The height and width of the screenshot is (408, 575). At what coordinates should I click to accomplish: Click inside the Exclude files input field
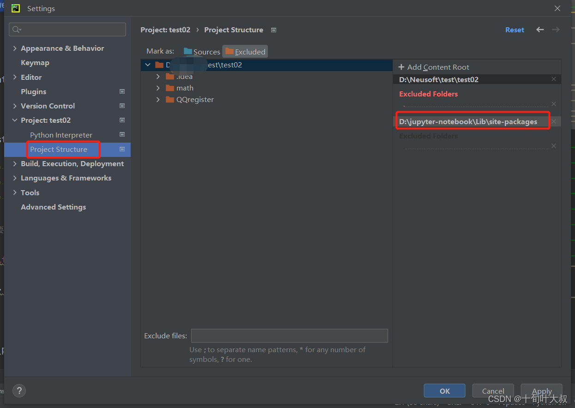tap(289, 336)
